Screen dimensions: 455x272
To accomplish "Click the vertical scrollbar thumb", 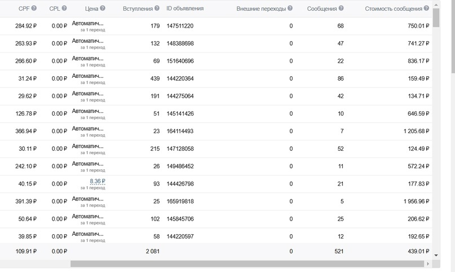I will point(436,17).
